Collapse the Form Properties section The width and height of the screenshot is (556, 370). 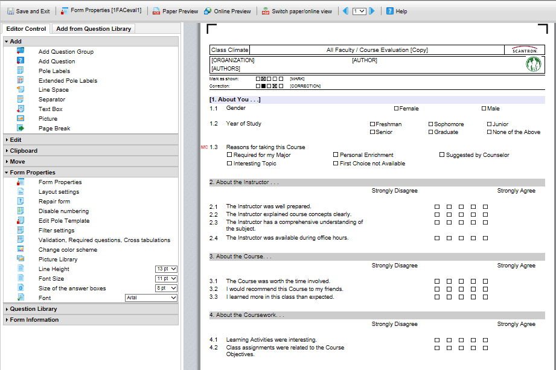(x=91, y=172)
